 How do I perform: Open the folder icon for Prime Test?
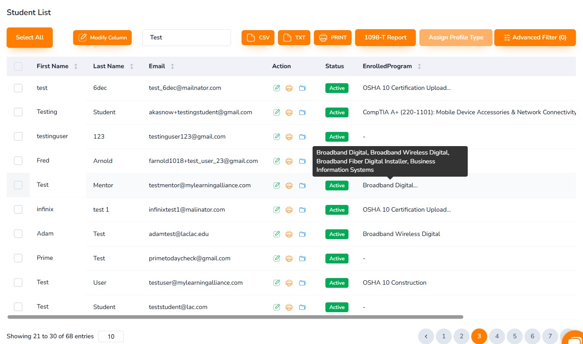click(302, 258)
